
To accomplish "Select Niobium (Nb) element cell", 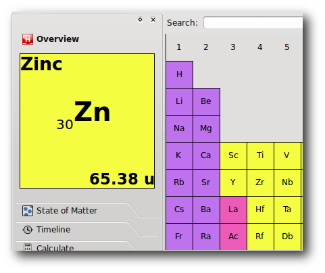I will coord(287,182).
